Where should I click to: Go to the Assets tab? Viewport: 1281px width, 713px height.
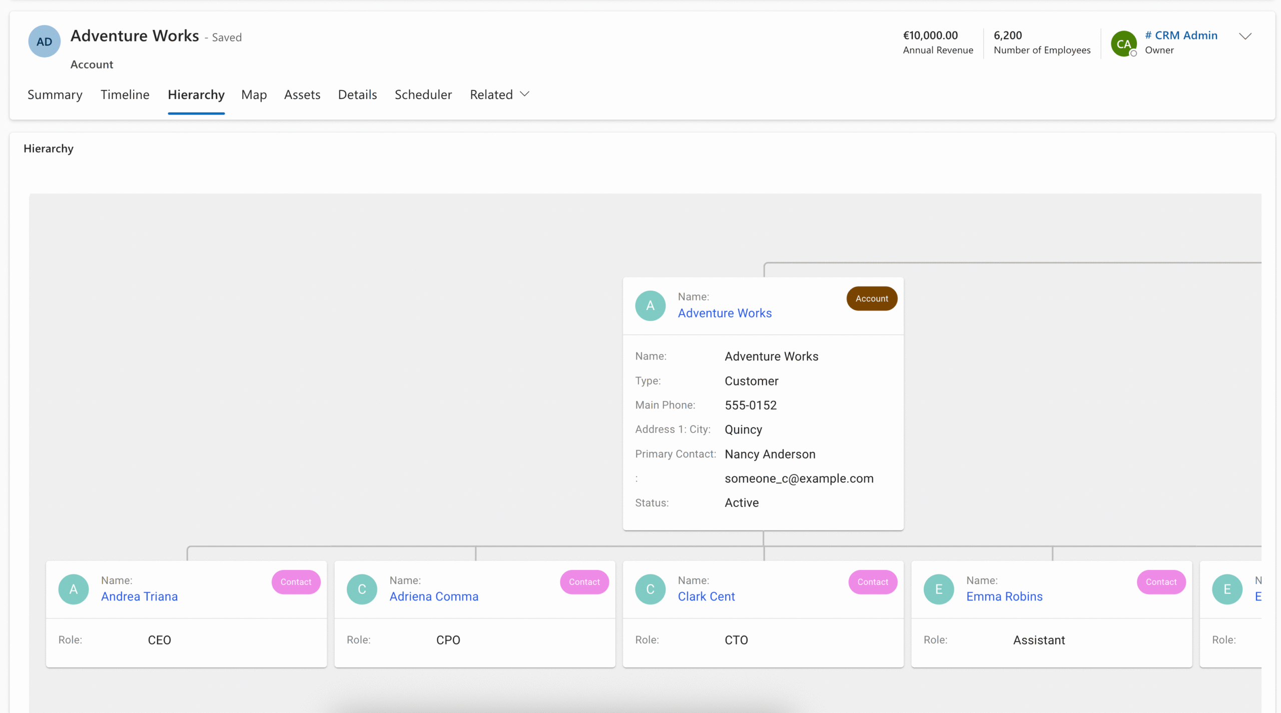302,94
